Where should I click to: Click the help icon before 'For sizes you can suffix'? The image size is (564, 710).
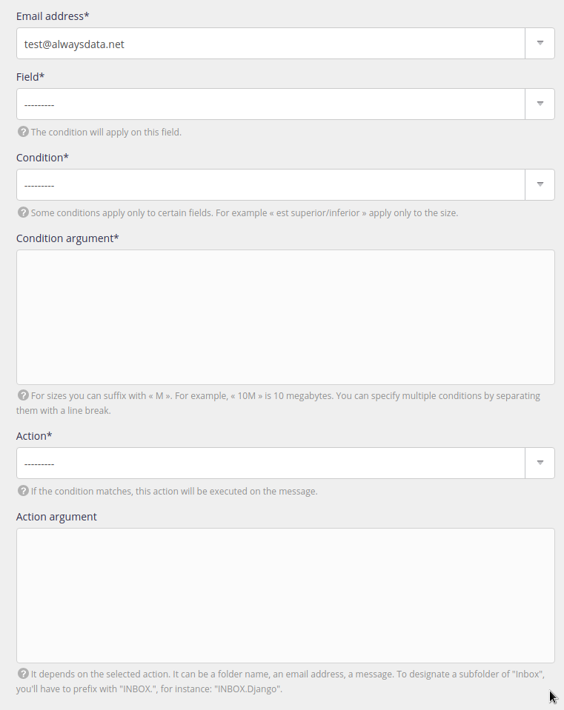tap(23, 395)
